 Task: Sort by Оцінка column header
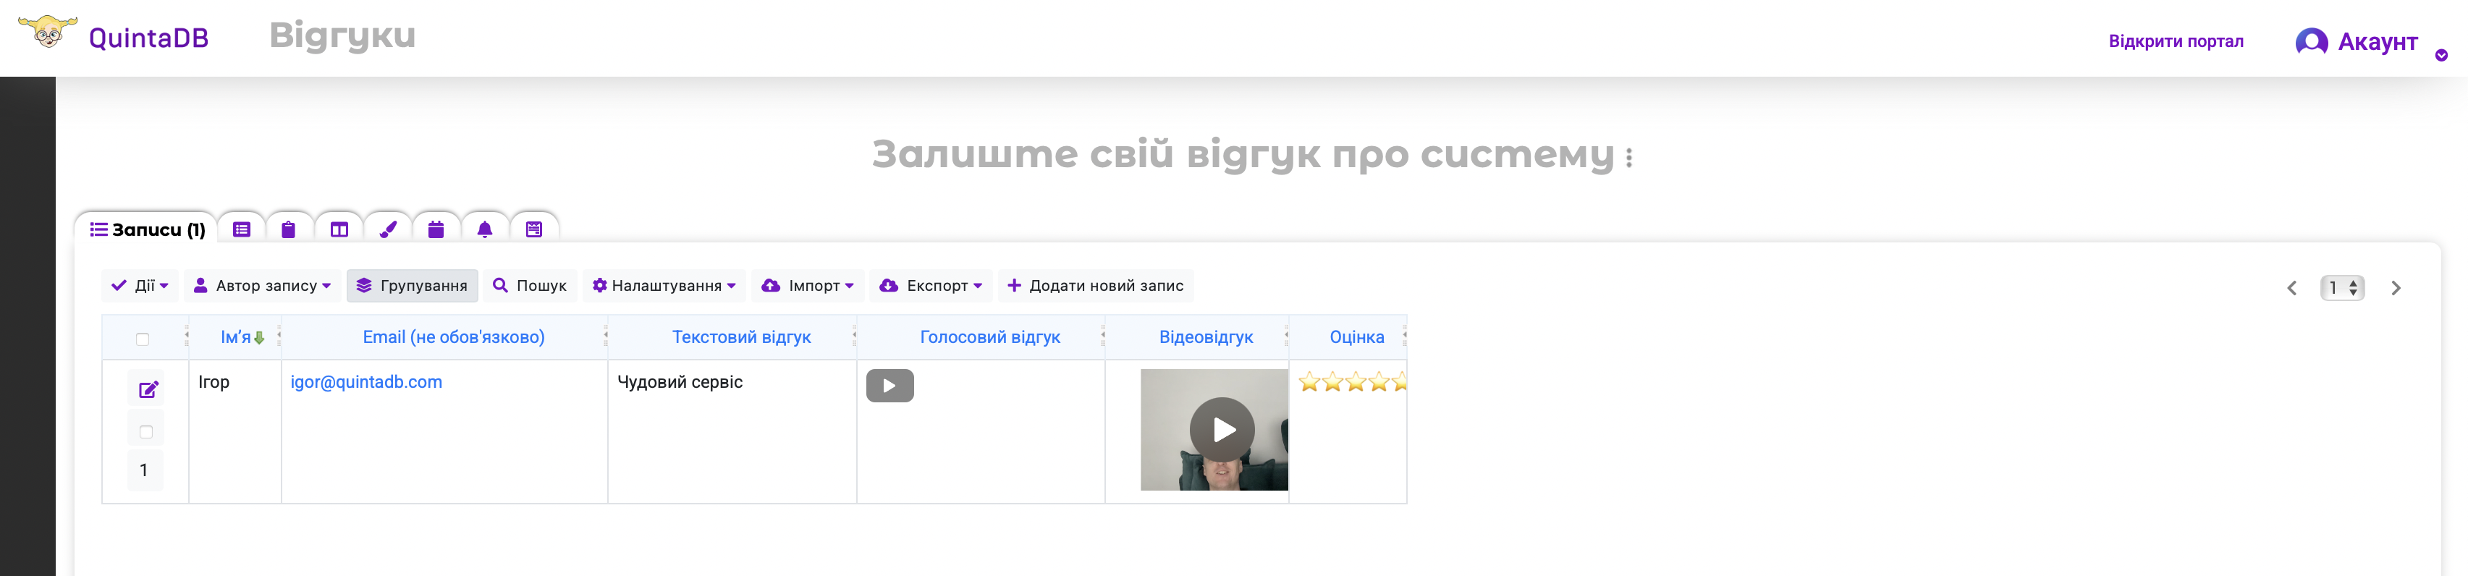coord(1356,337)
